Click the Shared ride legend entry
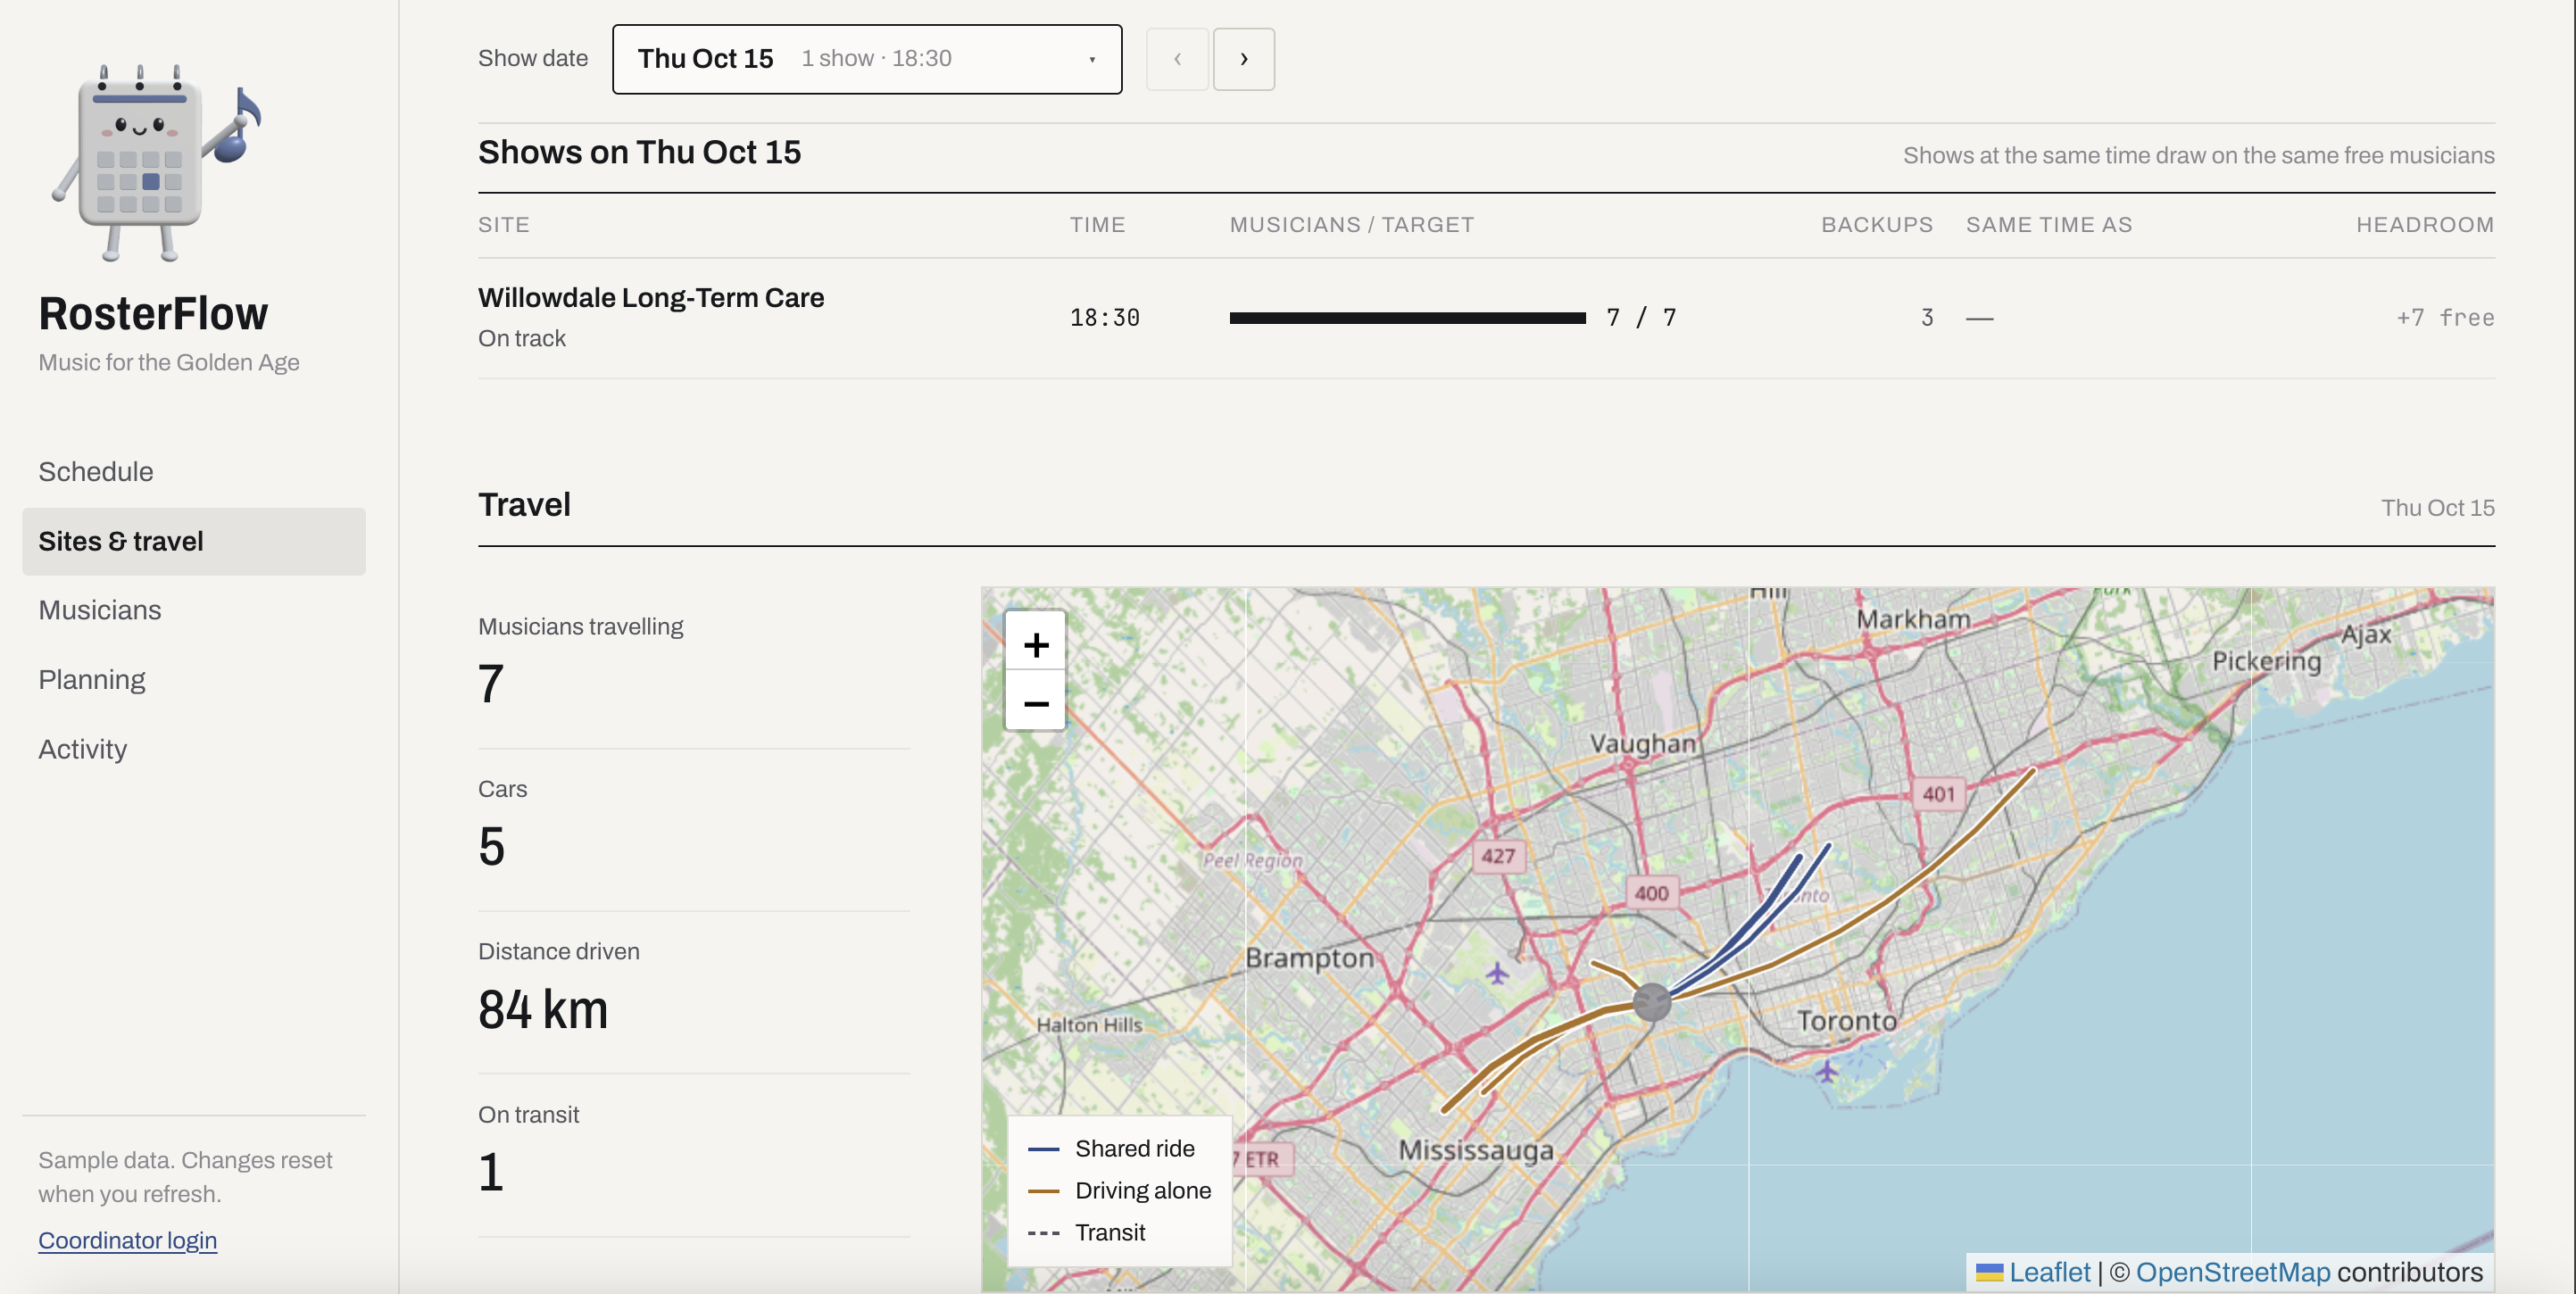 tap(1112, 1149)
